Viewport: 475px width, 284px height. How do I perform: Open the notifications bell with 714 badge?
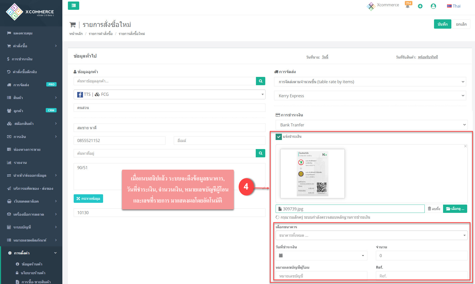(x=408, y=5)
